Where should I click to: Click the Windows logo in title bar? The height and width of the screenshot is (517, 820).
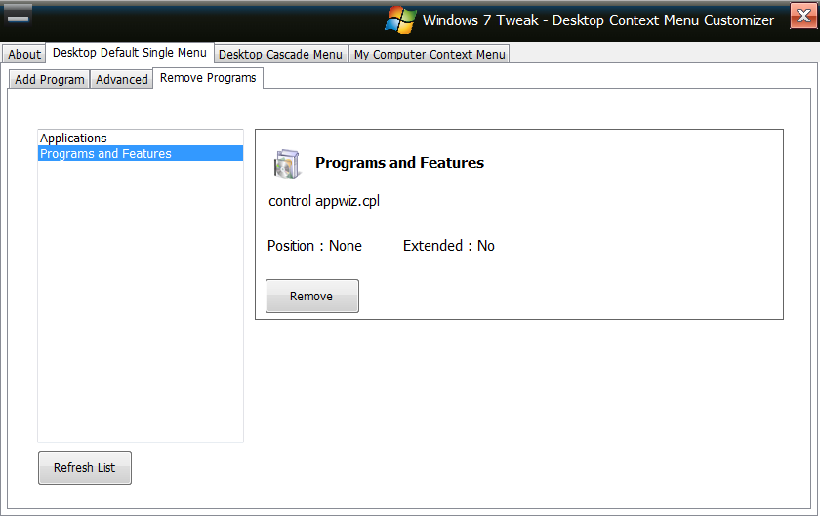tap(401, 20)
